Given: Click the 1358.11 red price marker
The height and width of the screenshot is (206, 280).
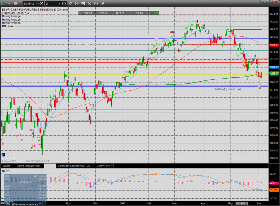Looking at the screenshot, I should coord(274,45).
